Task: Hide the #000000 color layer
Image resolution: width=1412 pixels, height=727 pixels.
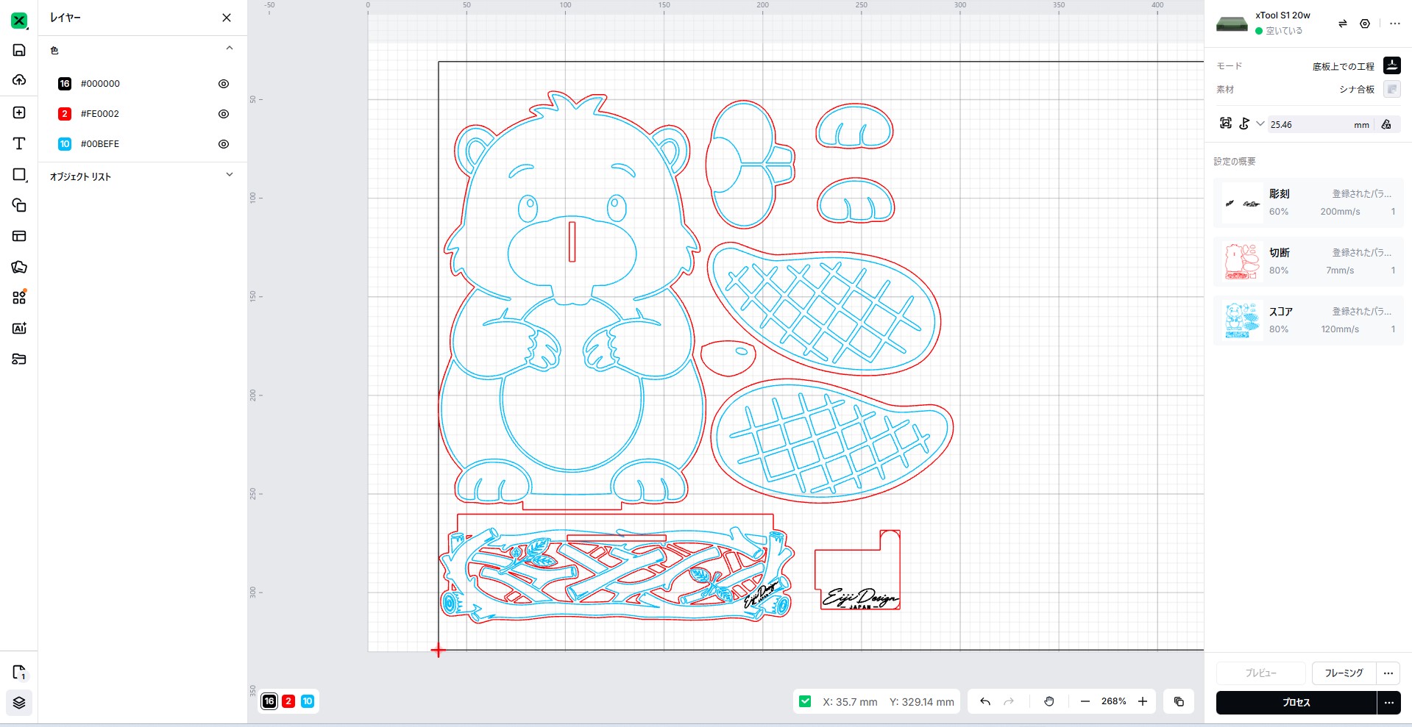Action: coord(224,84)
